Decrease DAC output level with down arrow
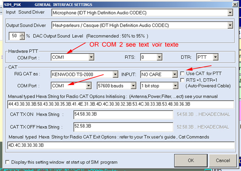 23,38
